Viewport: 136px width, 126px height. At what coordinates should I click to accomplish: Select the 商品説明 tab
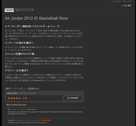coord(9,10)
